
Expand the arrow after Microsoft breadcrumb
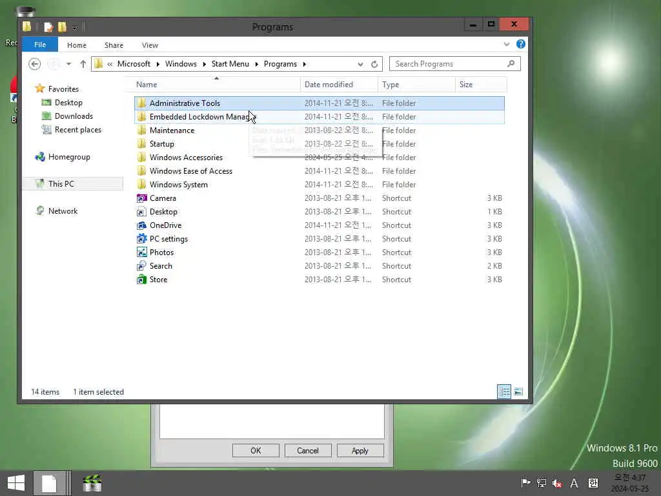coord(158,64)
